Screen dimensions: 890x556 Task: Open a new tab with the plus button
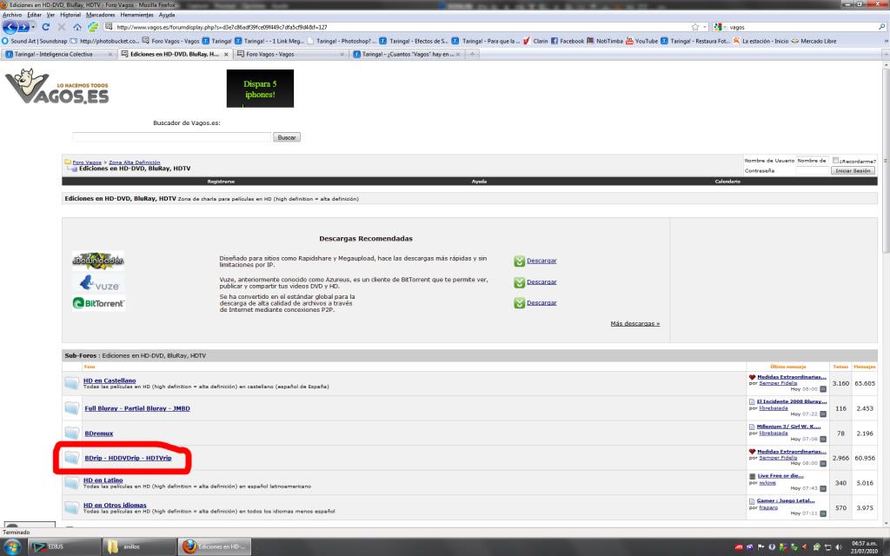click(472, 54)
